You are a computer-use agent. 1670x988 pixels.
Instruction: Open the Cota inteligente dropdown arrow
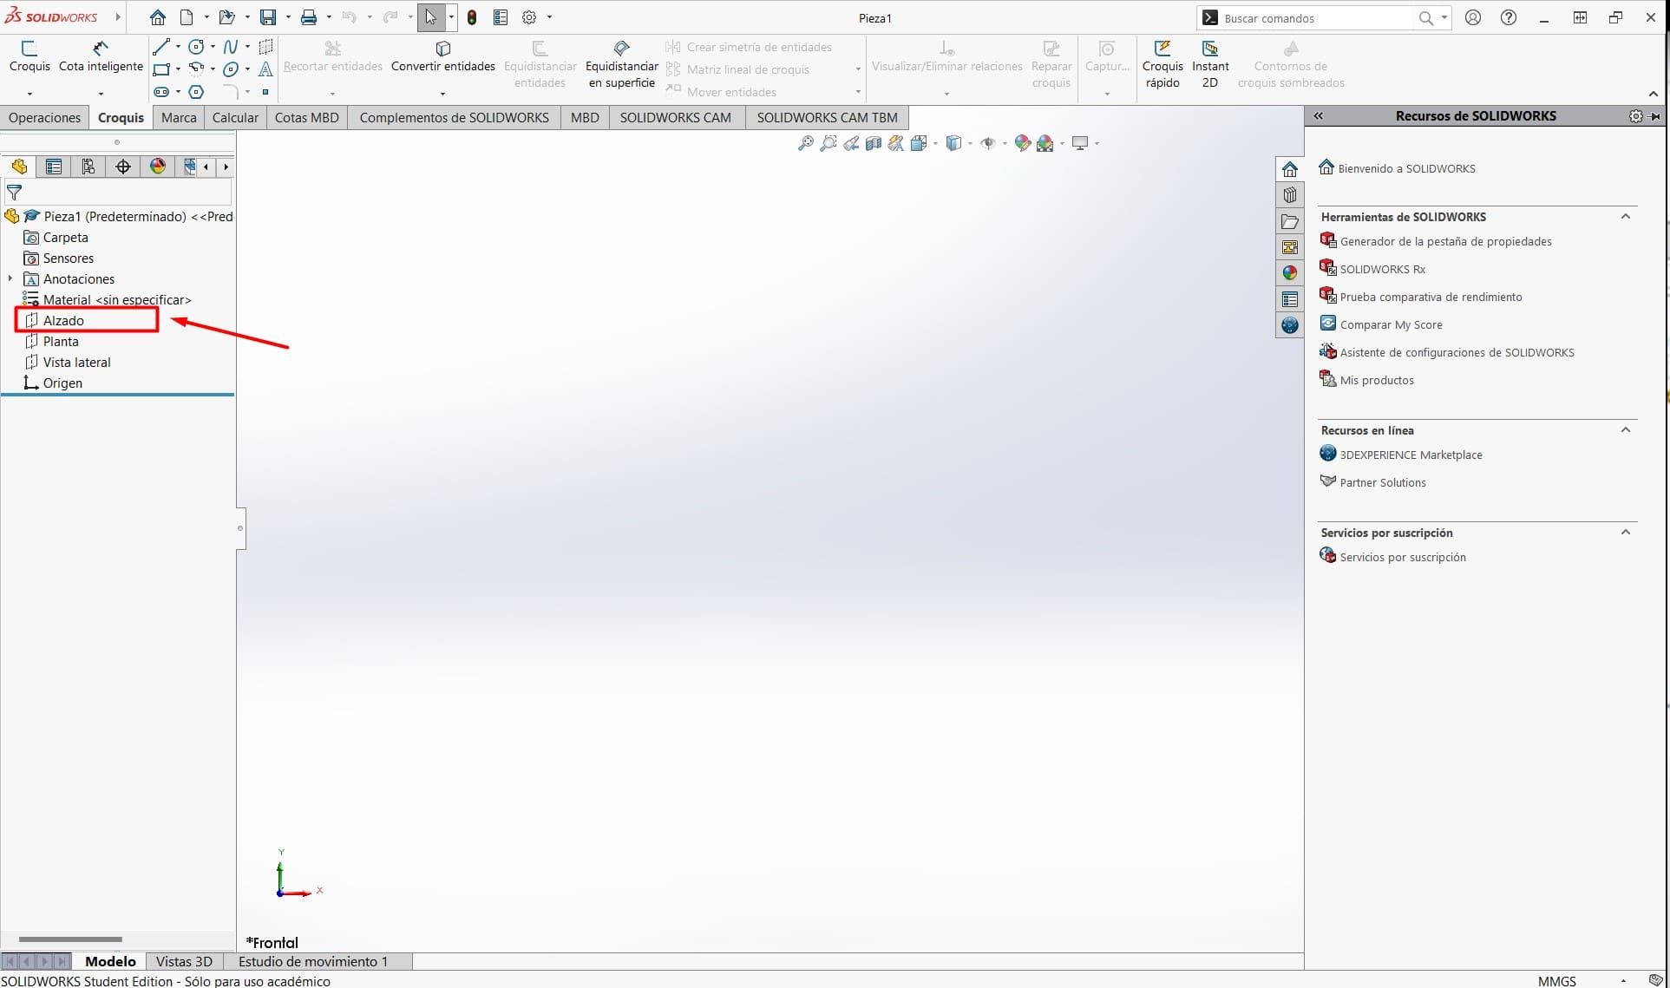(x=101, y=94)
